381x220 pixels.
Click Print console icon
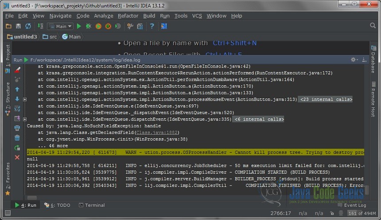coord(17,128)
